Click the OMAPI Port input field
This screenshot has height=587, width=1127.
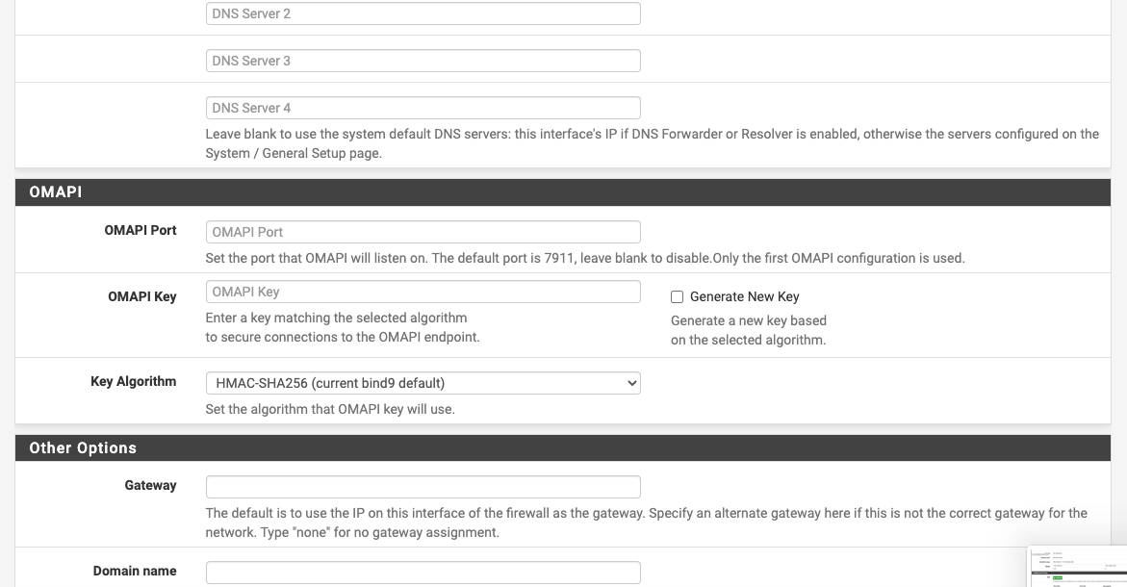click(x=423, y=232)
